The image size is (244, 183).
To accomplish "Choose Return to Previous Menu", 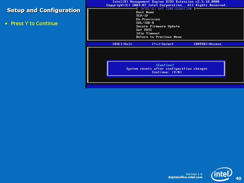I will [159, 37].
